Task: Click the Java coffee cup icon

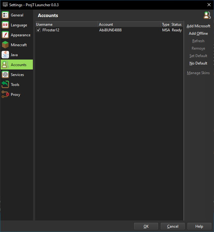Action: point(5,55)
